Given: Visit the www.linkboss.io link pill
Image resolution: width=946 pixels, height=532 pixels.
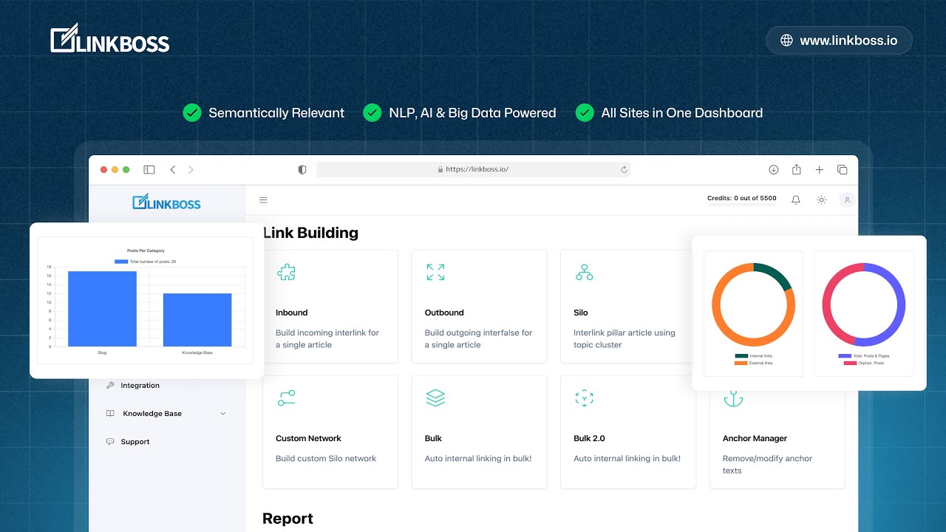Looking at the screenshot, I should click(839, 41).
